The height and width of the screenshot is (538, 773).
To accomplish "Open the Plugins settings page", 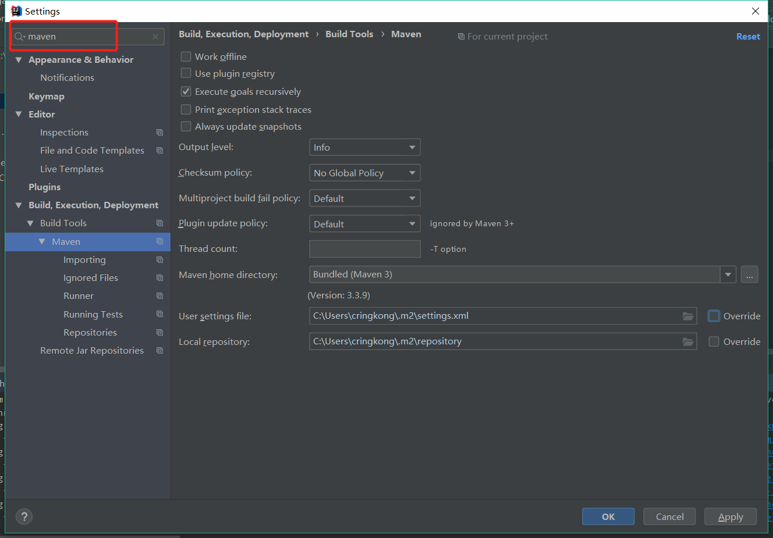I will (x=45, y=187).
